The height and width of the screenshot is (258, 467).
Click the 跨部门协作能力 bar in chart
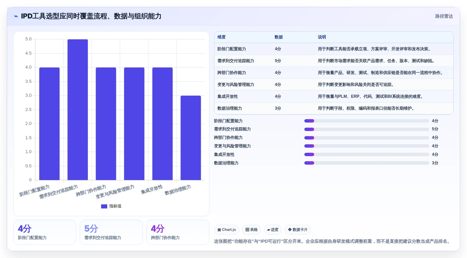[106, 124]
